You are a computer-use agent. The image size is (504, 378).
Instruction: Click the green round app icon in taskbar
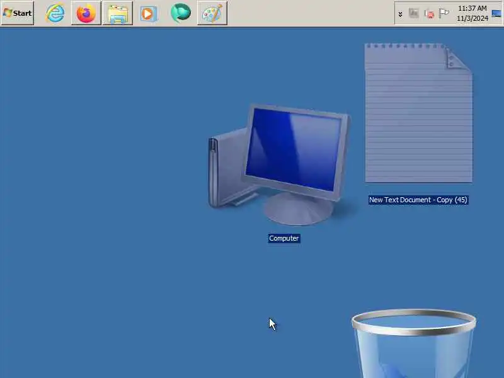click(x=180, y=13)
